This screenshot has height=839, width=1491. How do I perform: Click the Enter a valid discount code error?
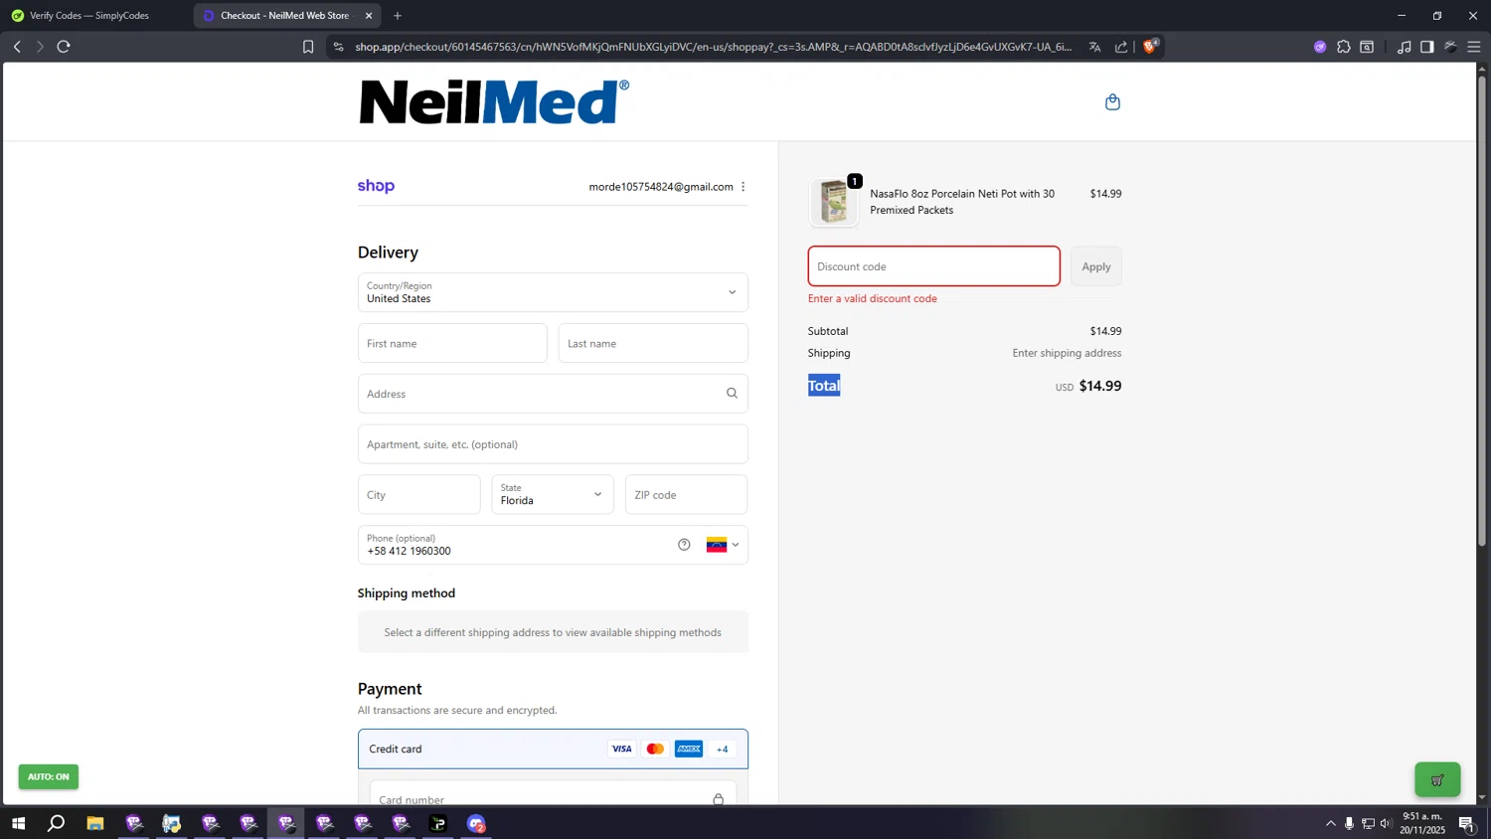click(x=873, y=298)
